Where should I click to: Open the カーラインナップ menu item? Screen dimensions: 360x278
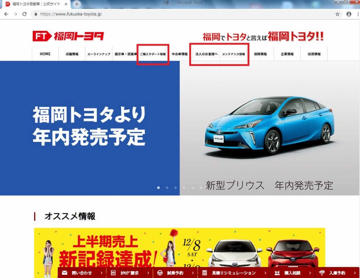coord(99,54)
